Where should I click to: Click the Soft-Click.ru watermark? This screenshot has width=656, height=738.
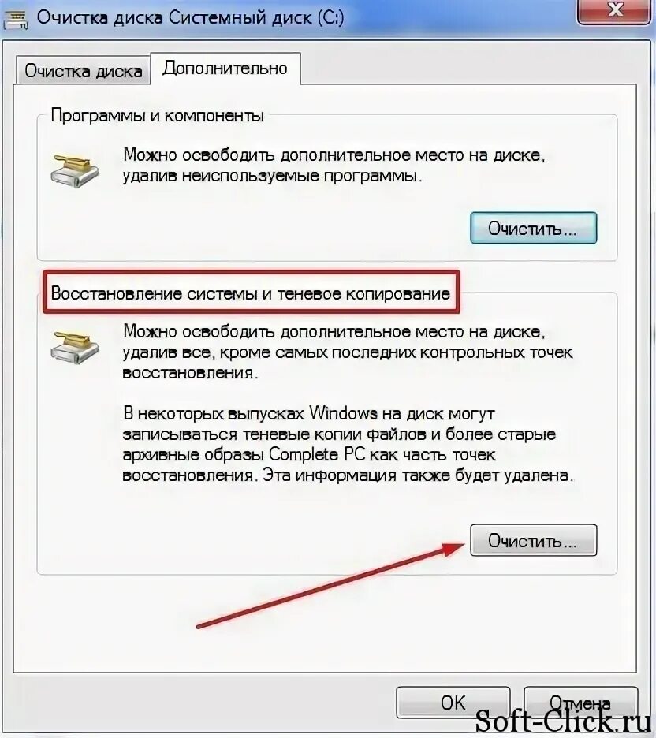click(563, 721)
